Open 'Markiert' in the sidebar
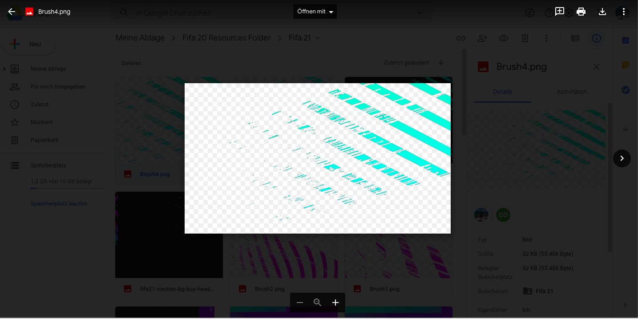638x319 pixels. tap(42, 122)
